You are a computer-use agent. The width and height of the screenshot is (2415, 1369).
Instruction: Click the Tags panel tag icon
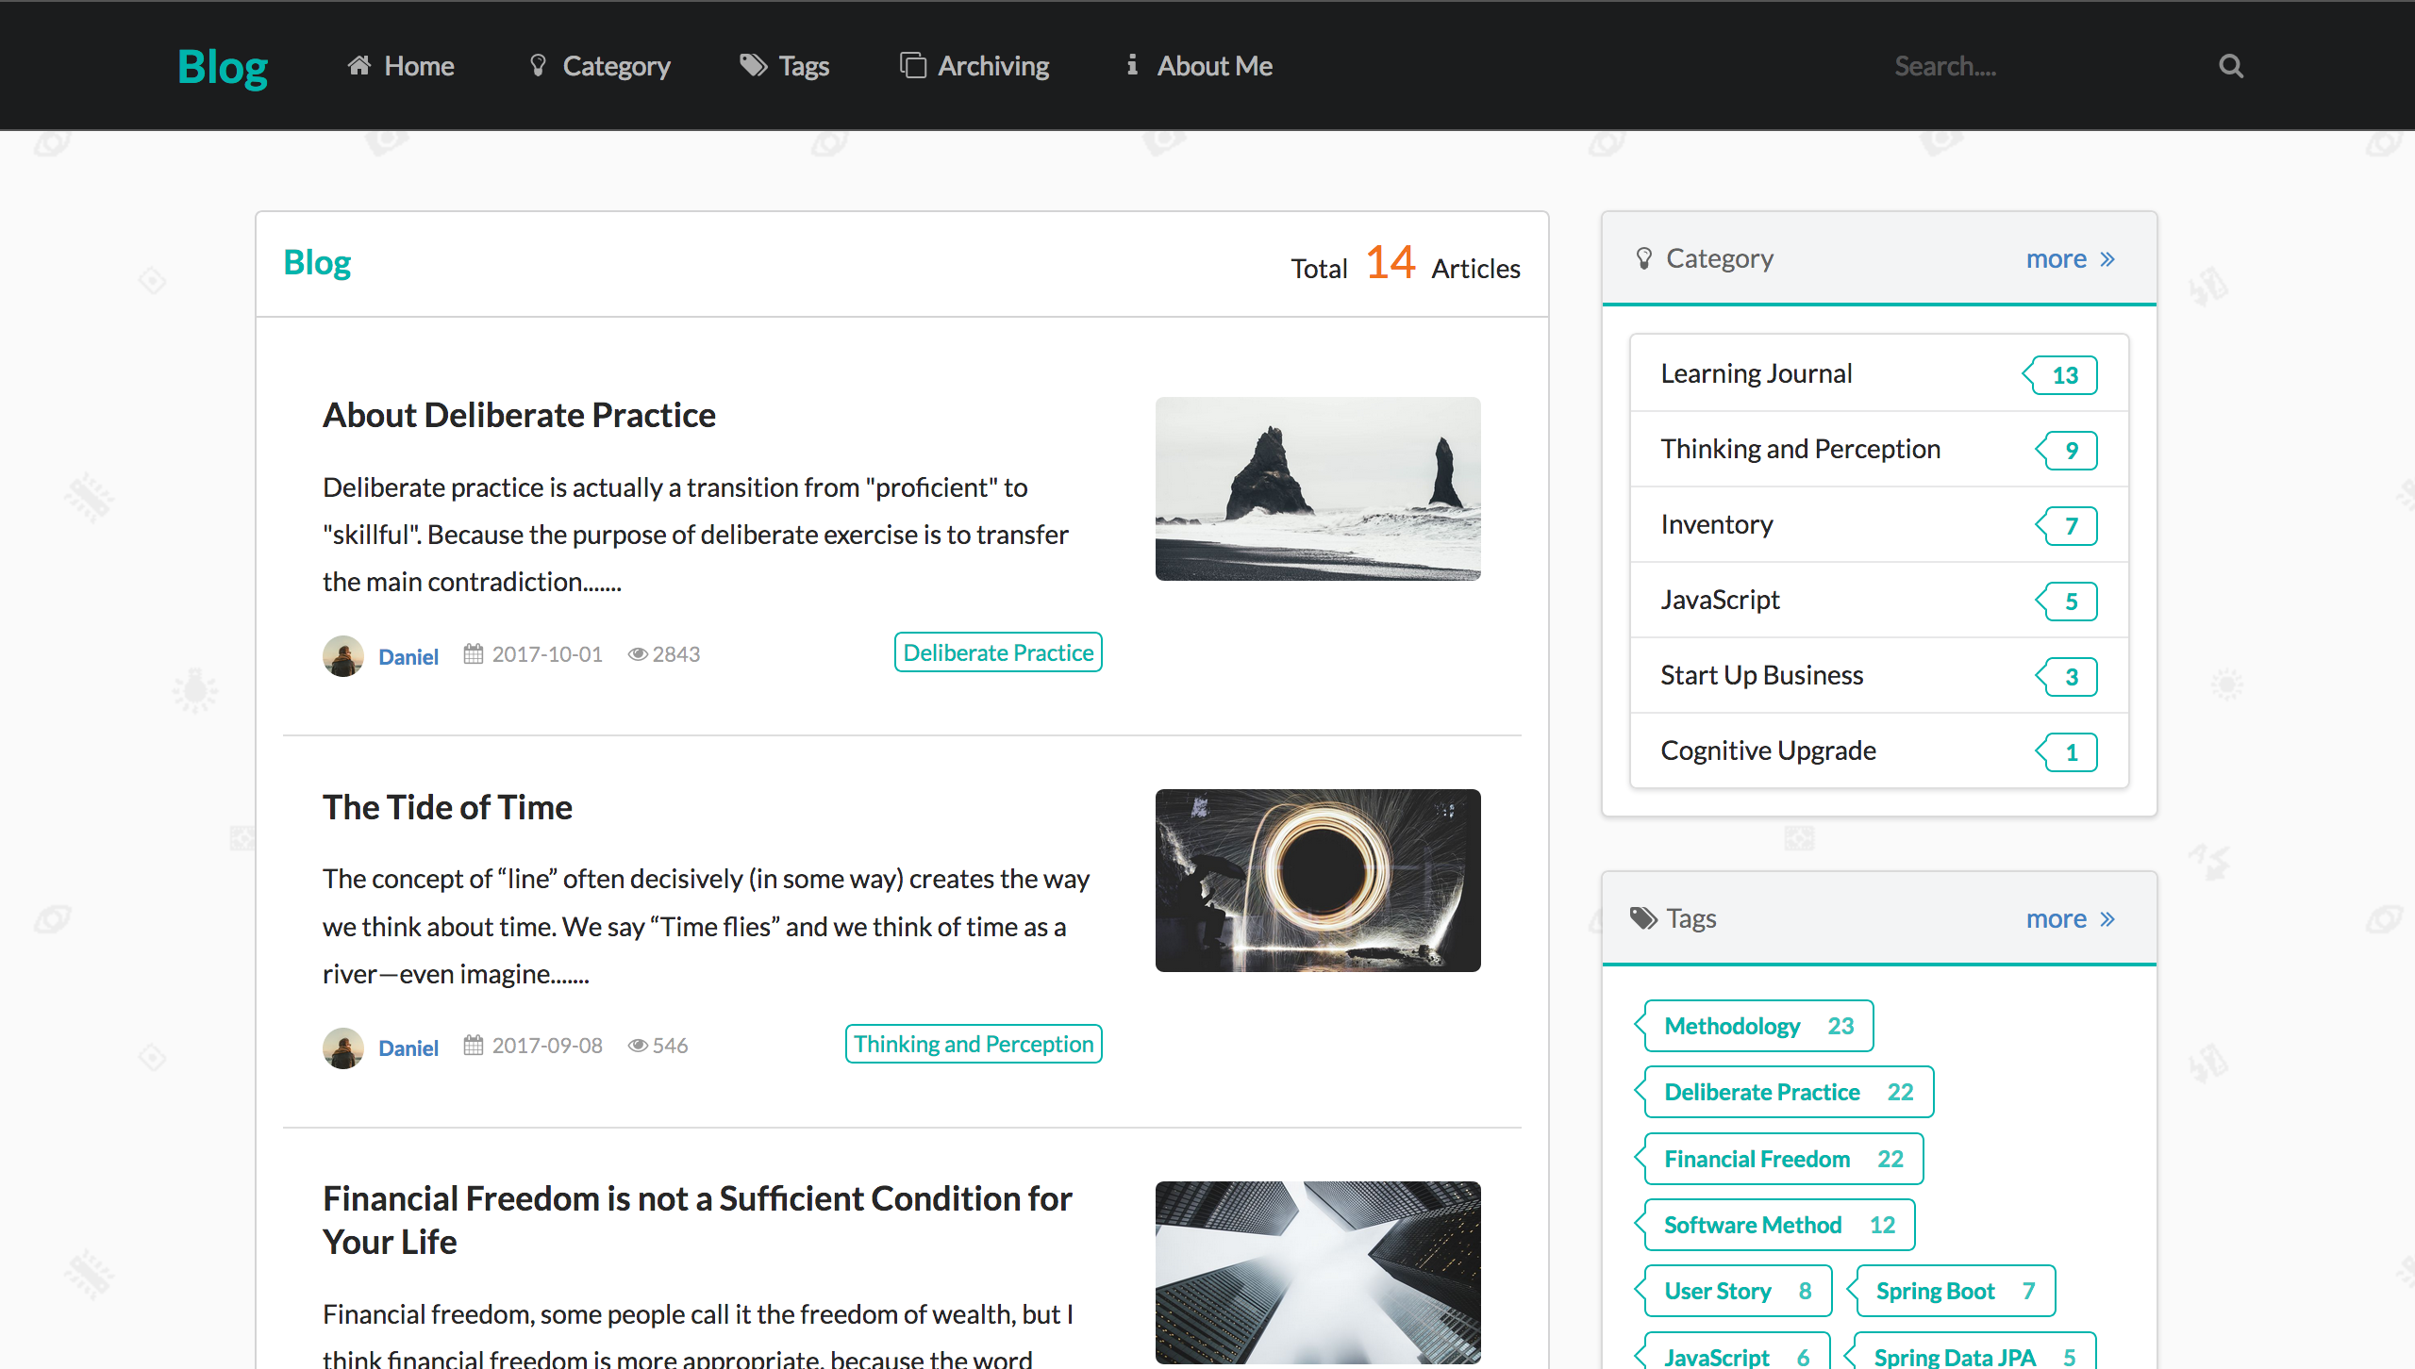point(1643,918)
